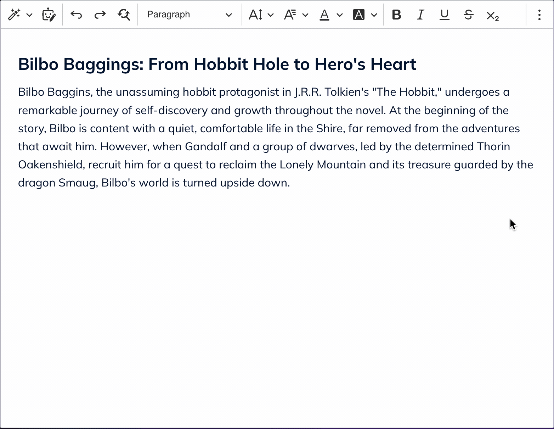This screenshot has width=554, height=429.
Task: Open the font color picker
Action: click(324, 15)
